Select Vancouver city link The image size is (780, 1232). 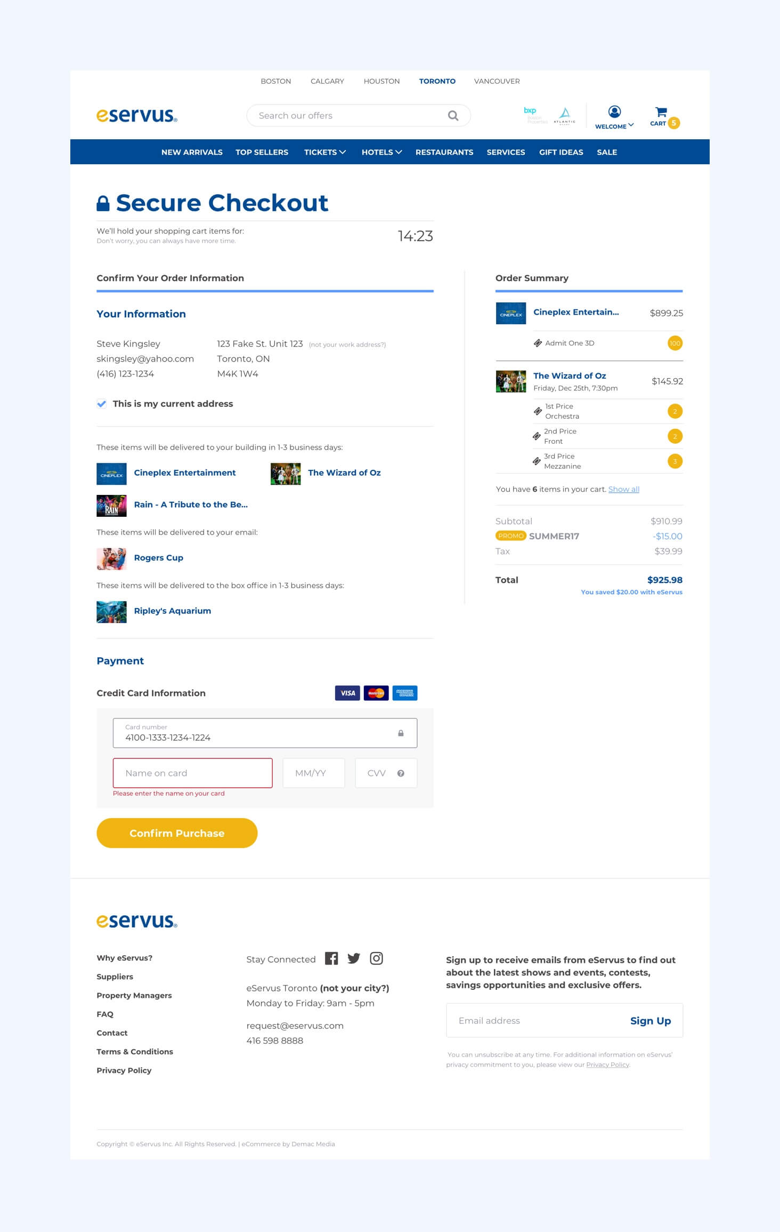[x=497, y=81]
